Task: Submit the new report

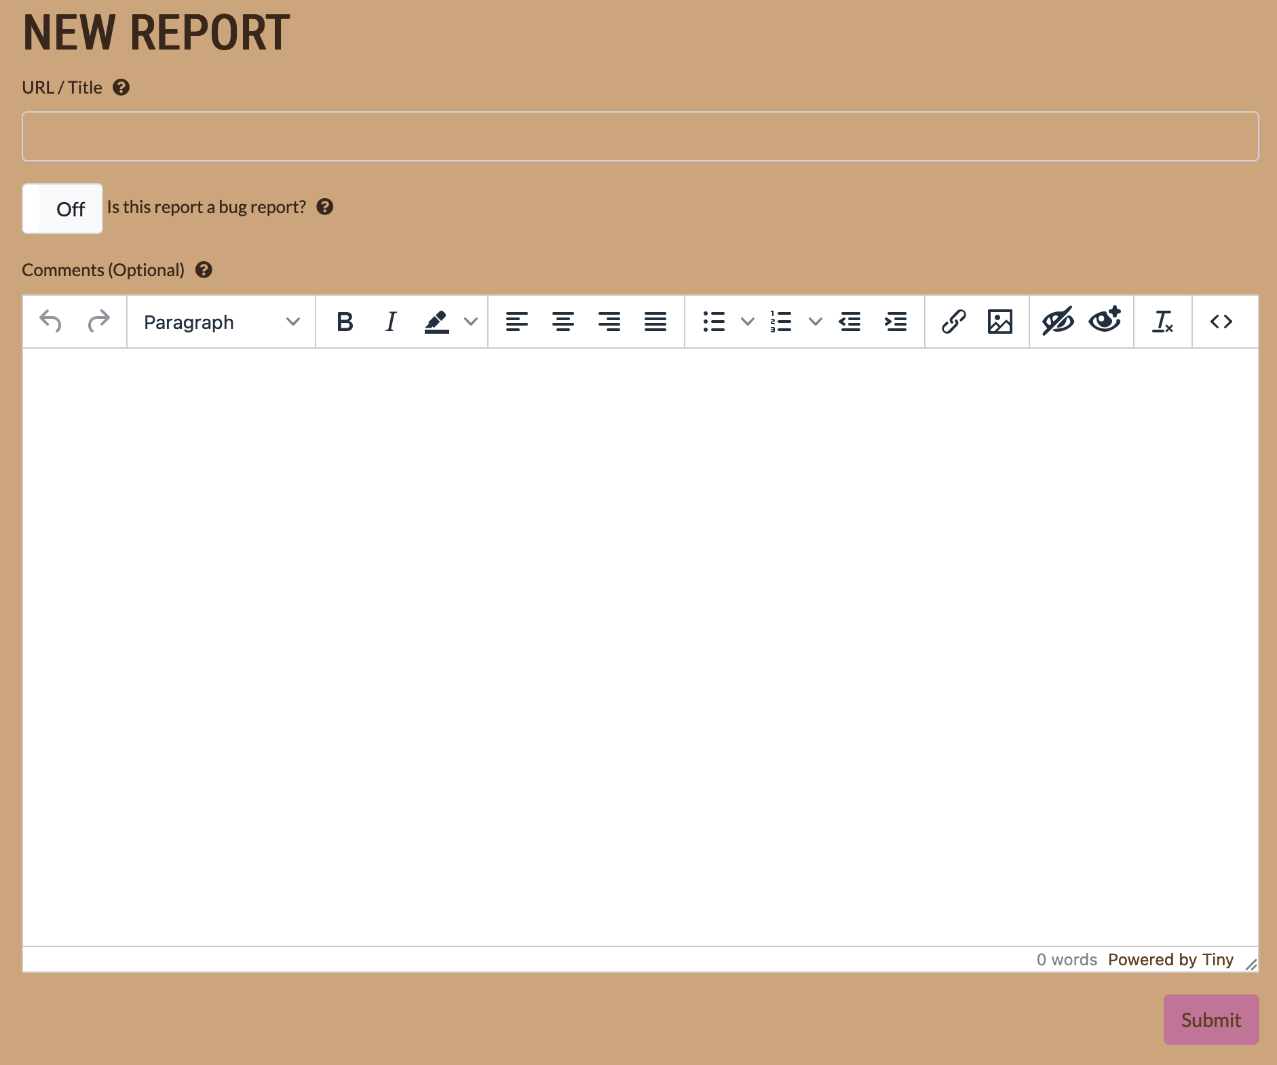Action: [1211, 1020]
